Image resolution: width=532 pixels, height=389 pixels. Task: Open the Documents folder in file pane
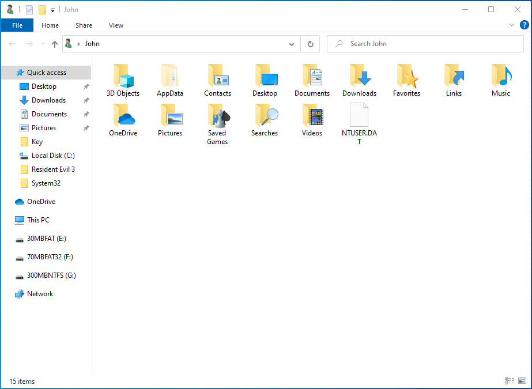tap(312, 80)
